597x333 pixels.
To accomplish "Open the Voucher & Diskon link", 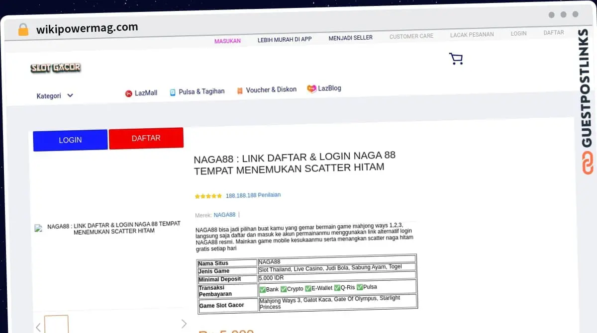I will pos(271,89).
